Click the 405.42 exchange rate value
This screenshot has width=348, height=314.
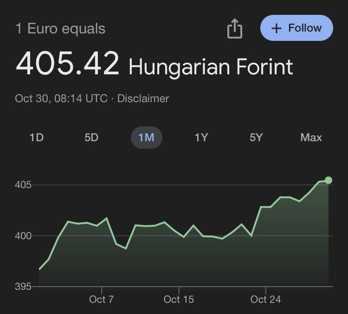67,64
